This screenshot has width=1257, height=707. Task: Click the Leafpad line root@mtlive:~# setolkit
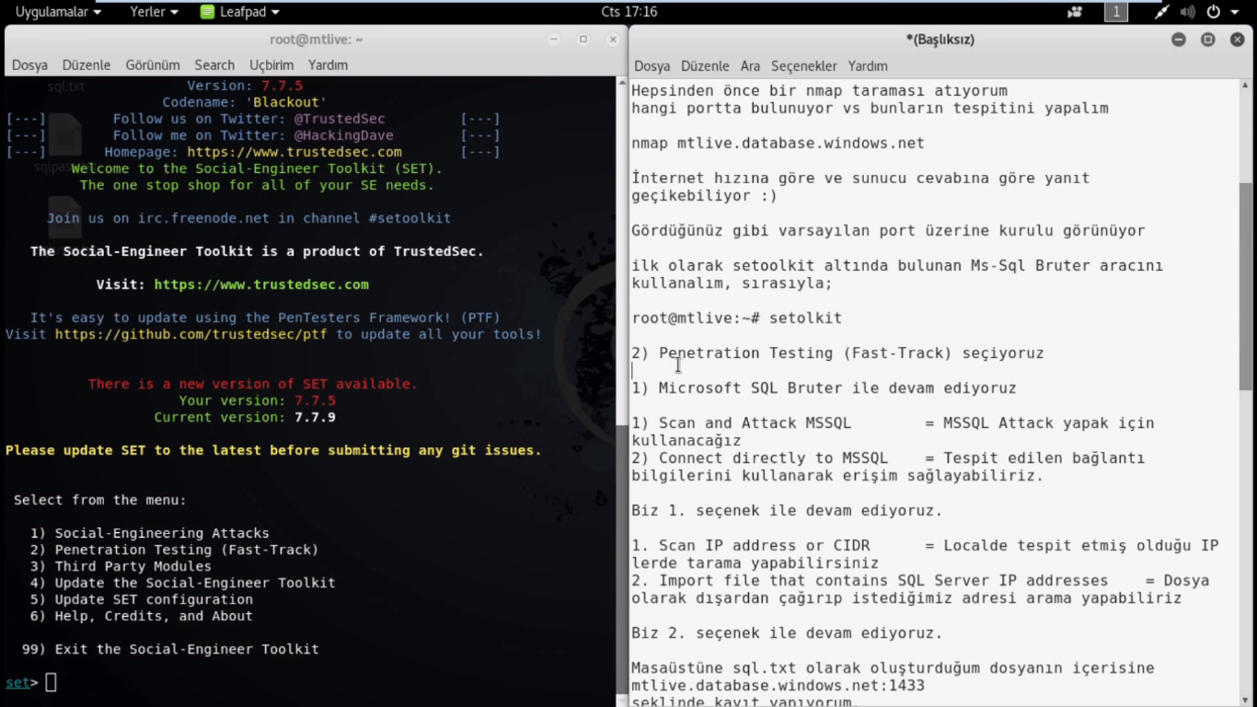[x=736, y=319]
